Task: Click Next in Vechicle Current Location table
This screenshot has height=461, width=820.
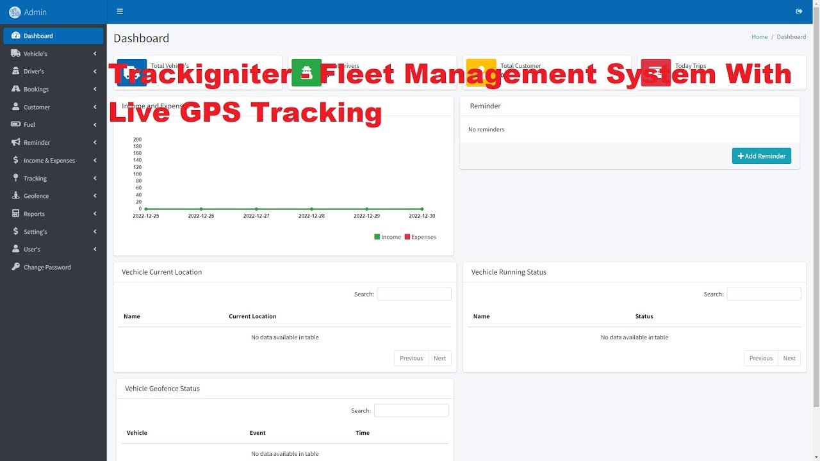Action: point(439,358)
